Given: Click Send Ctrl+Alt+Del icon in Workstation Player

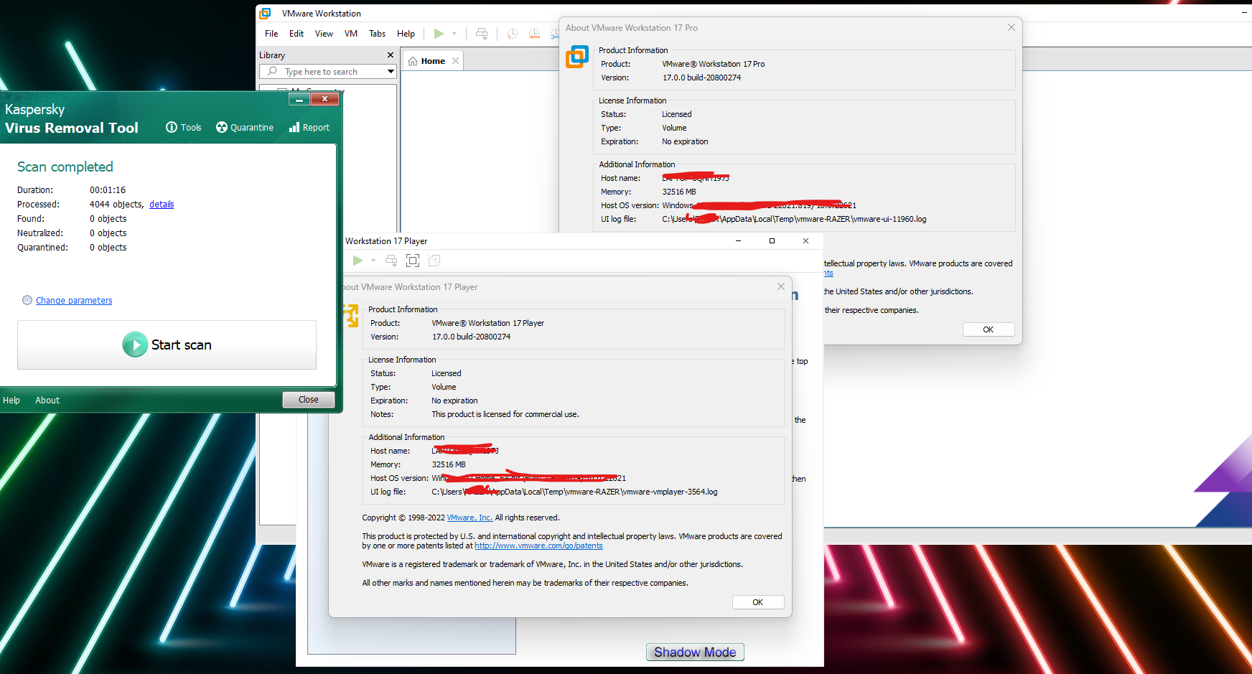Looking at the screenshot, I should coord(391,261).
